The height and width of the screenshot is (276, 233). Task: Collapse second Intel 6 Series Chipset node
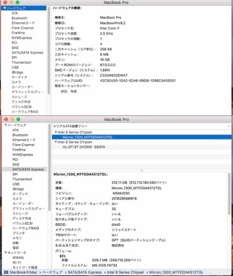pyautogui.click(x=56, y=142)
